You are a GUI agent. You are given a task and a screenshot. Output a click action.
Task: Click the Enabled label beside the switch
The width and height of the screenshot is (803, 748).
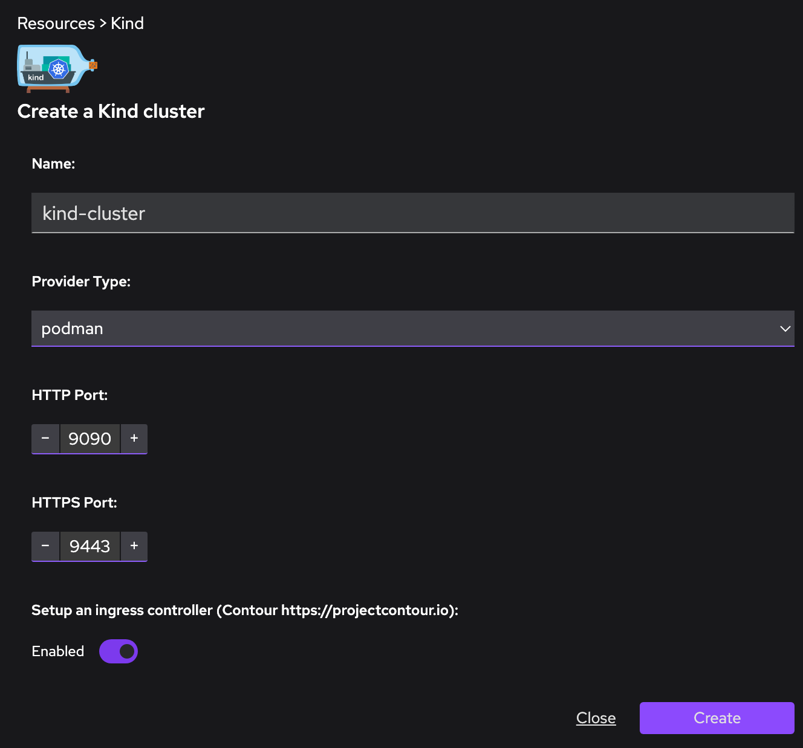pos(58,651)
